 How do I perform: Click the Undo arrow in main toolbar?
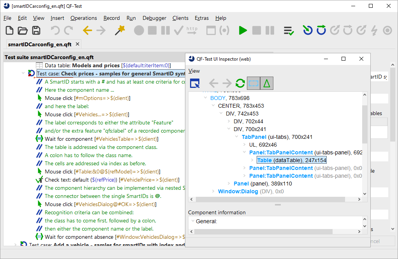(x=55, y=30)
